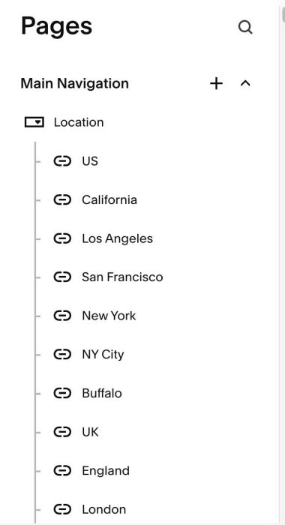Click the link icon next to San Francisco
The width and height of the screenshot is (285, 525).
(x=62, y=277)
